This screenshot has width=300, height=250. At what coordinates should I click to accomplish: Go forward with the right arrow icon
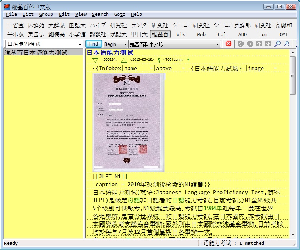pos(250,44)
